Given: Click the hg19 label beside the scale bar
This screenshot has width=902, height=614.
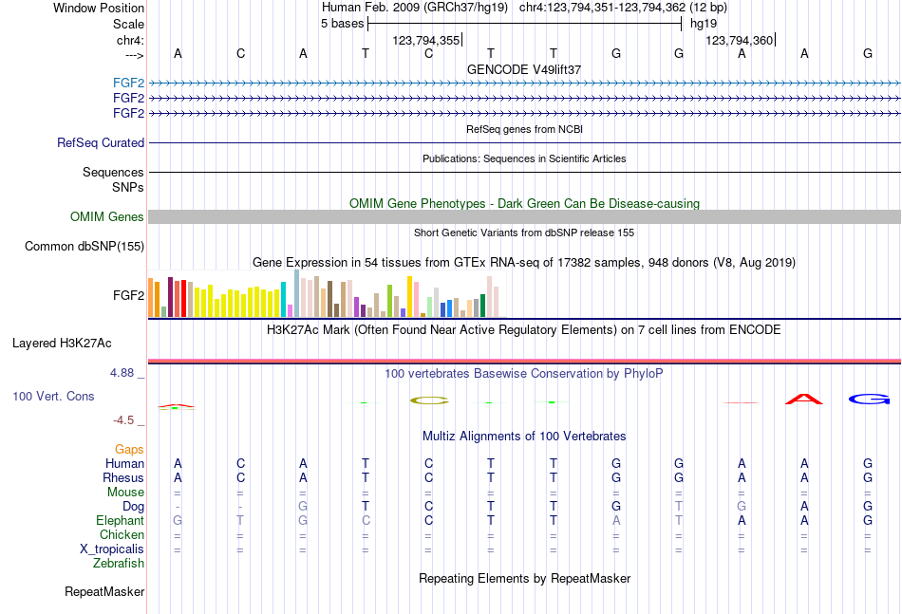Looking at the screenshot, I should 704,24.
